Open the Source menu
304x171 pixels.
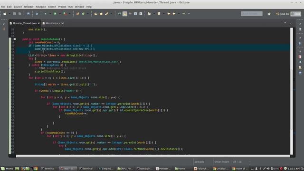click(18, 7)
